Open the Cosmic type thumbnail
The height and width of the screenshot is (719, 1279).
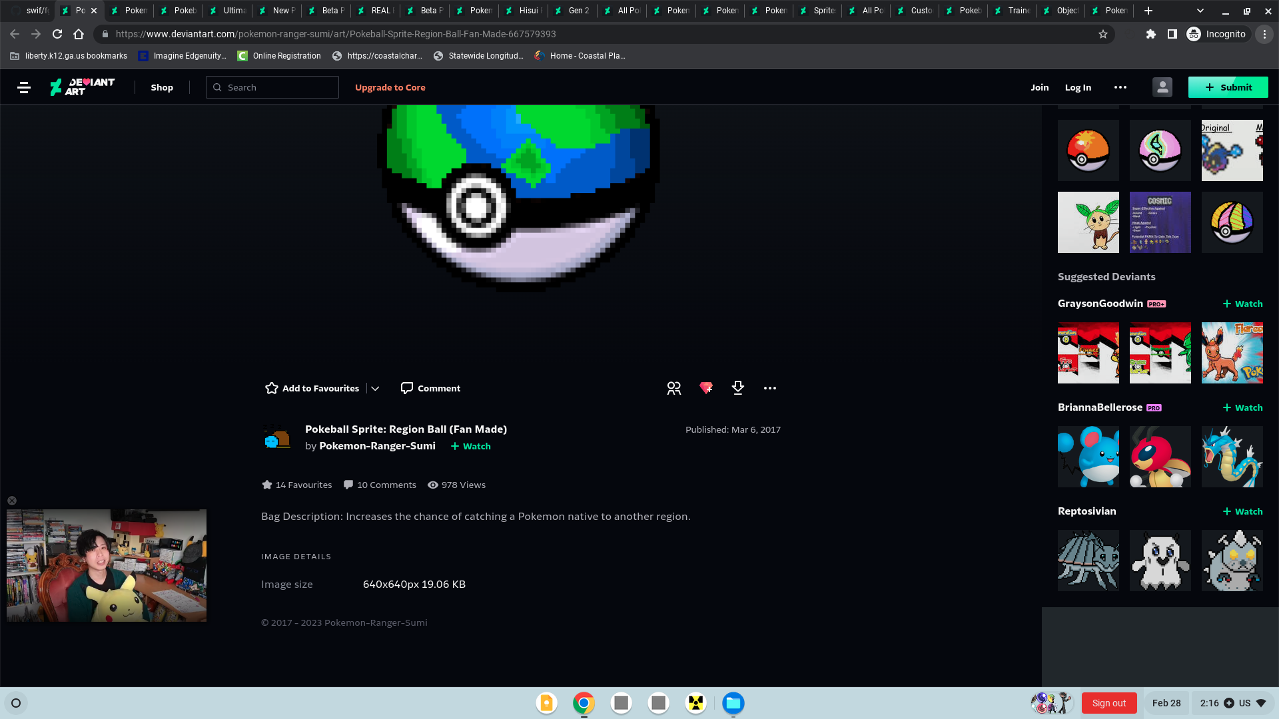1160,222
